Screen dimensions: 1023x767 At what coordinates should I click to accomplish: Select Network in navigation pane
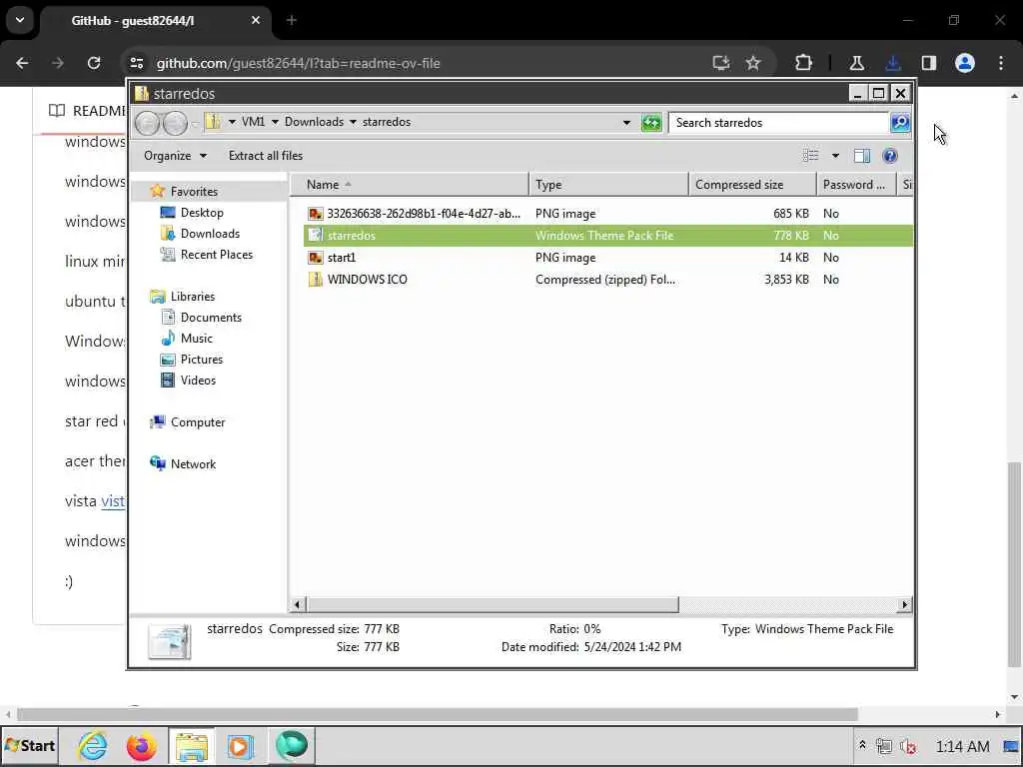(x=193, y=463)
